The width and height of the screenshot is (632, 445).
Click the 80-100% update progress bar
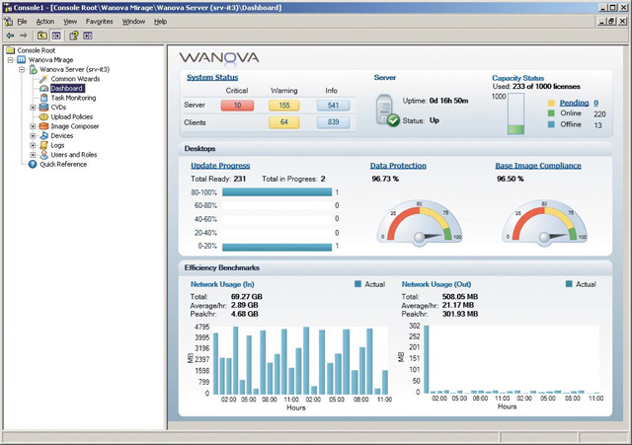(x=276, y=192)
